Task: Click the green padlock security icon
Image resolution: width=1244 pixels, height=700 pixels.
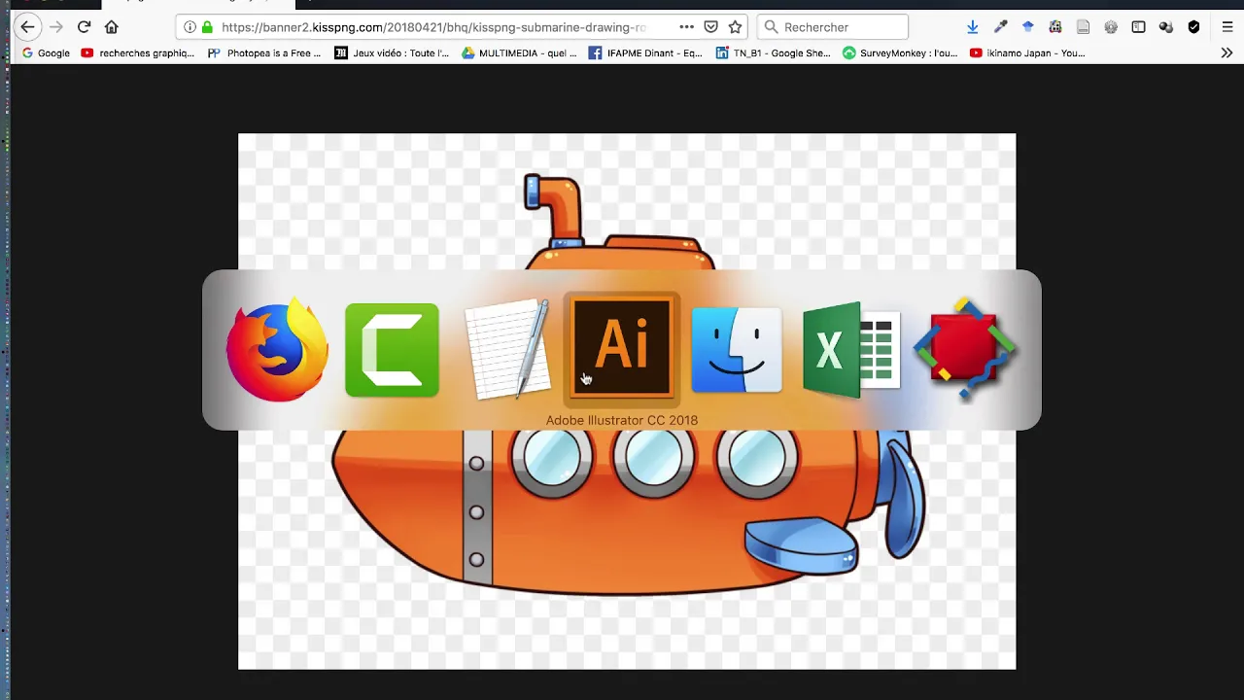Action: (x=207, y=27)
